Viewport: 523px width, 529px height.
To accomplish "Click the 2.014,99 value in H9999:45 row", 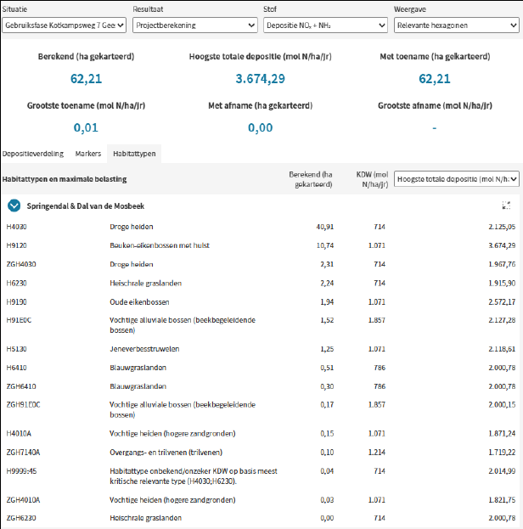I will [502, 471].
